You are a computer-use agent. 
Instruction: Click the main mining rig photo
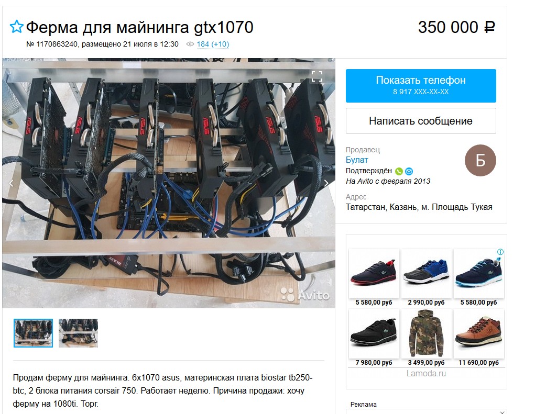(x=169, y=183)
